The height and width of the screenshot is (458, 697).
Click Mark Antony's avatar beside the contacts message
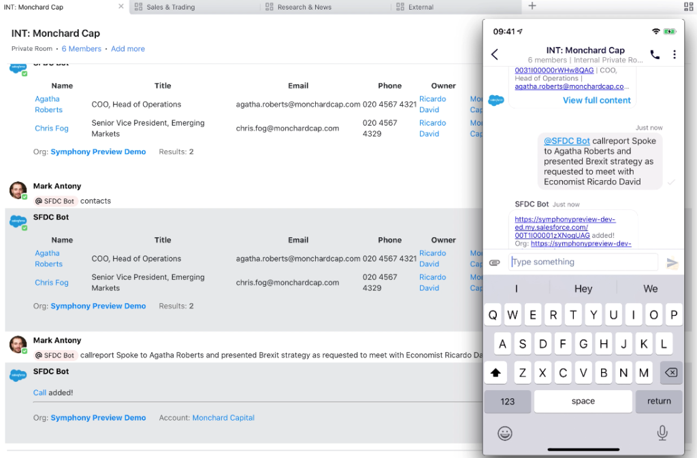tap(18, 190)
